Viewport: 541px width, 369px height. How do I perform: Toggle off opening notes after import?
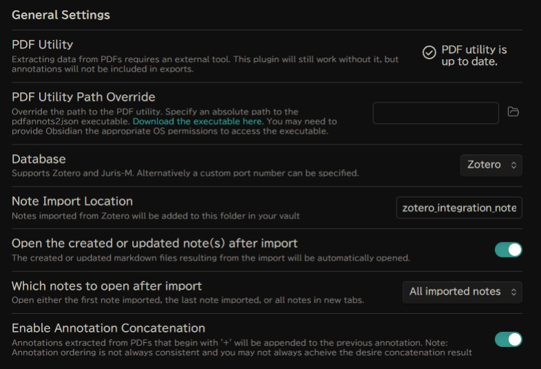click(x=508, y=249)
